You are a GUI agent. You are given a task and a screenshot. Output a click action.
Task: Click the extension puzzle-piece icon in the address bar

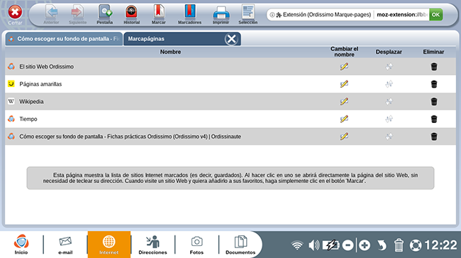click(x=279, y=15)
